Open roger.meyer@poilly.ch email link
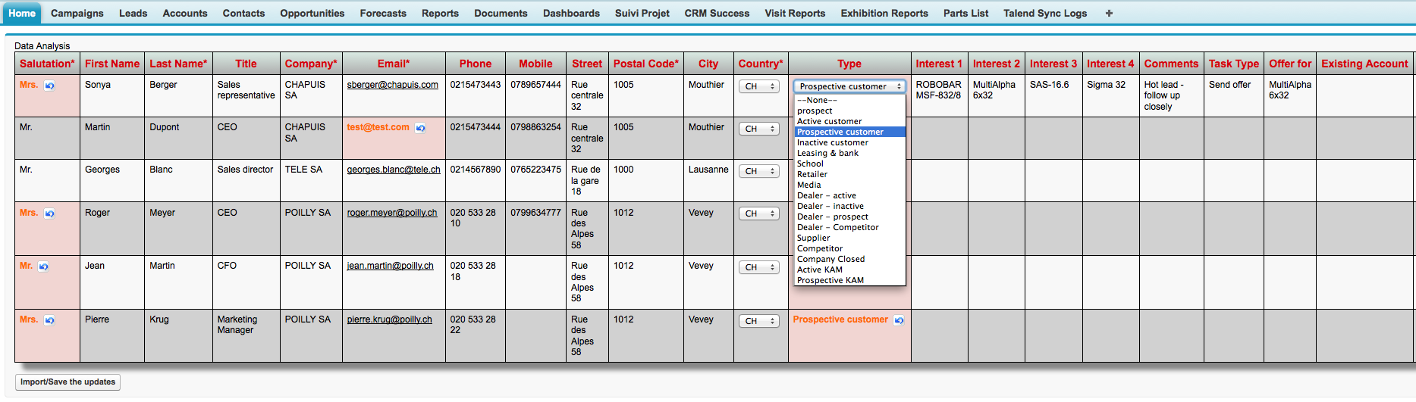The height and width of the screenshot is (402, 1416). click(x=392, y=213)
